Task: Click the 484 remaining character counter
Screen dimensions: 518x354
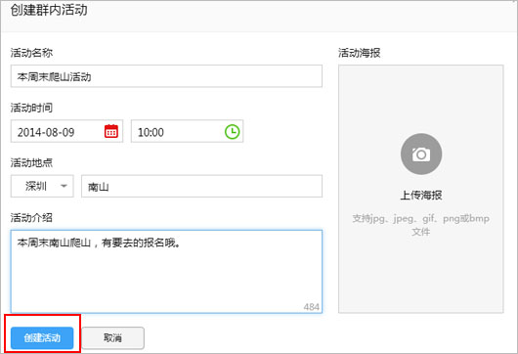Action: [x=311, y=307]
